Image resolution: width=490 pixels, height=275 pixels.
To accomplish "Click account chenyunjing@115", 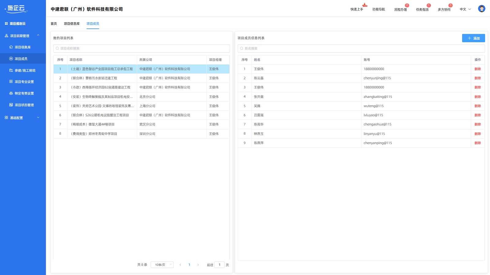I will (x=377, y=78).
